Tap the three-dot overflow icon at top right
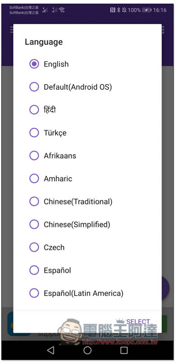This screenshot has width=175, height=364. pyautogui.click(x=164, y=30)
